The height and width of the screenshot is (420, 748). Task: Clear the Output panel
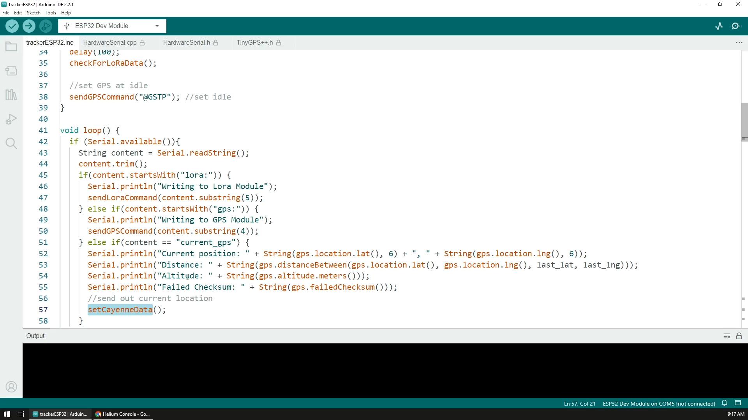(727, 336)
